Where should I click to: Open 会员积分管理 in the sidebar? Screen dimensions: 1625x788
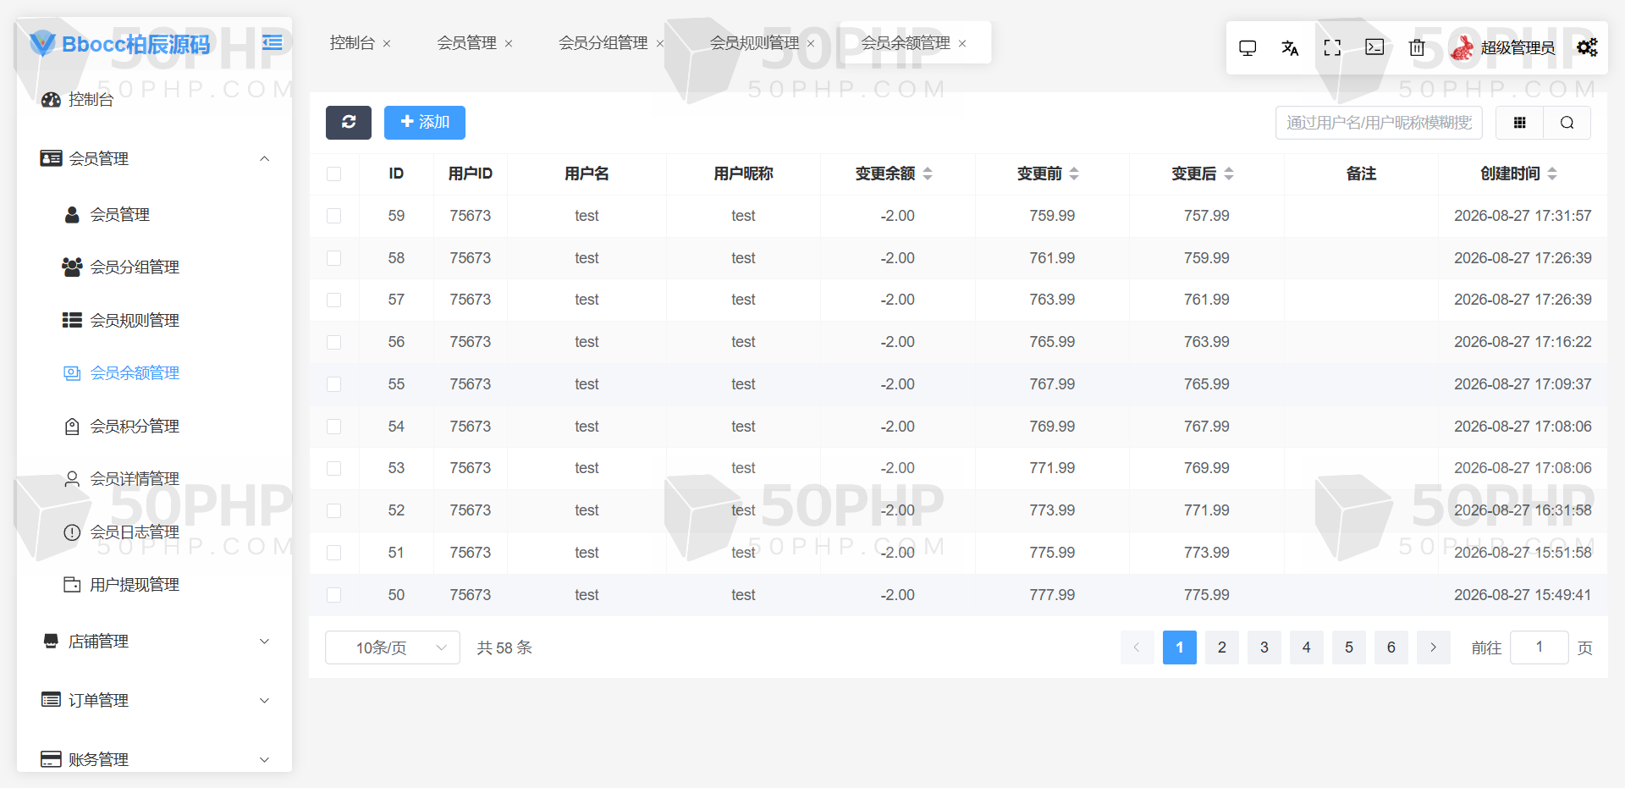[135, 427]
